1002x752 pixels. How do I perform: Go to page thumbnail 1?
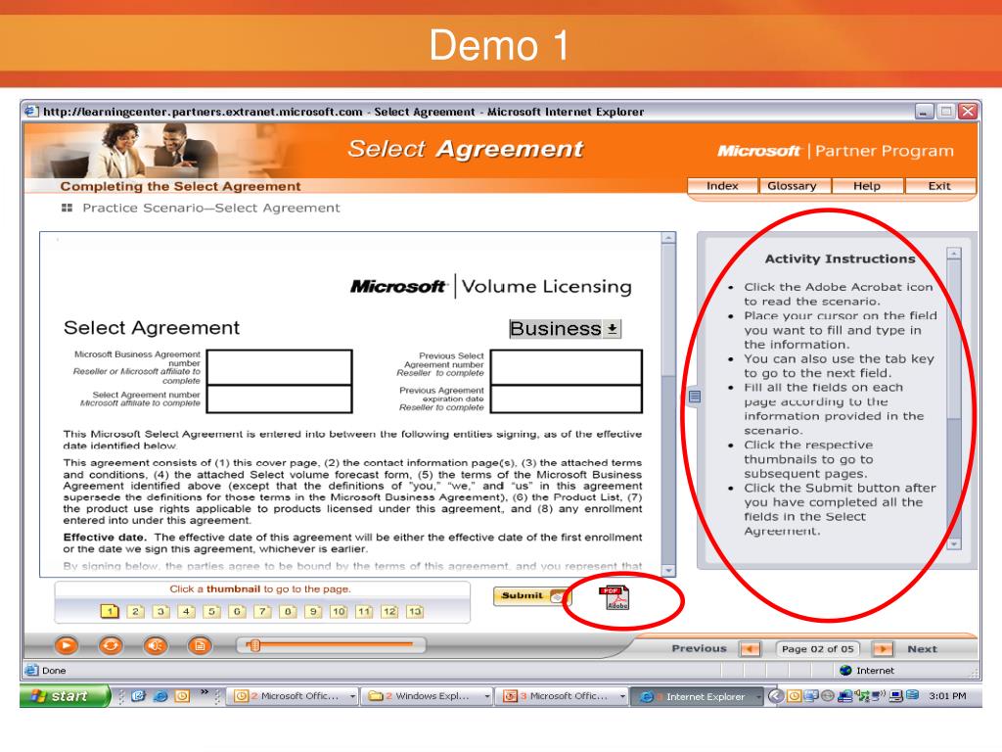pos(110,611)
